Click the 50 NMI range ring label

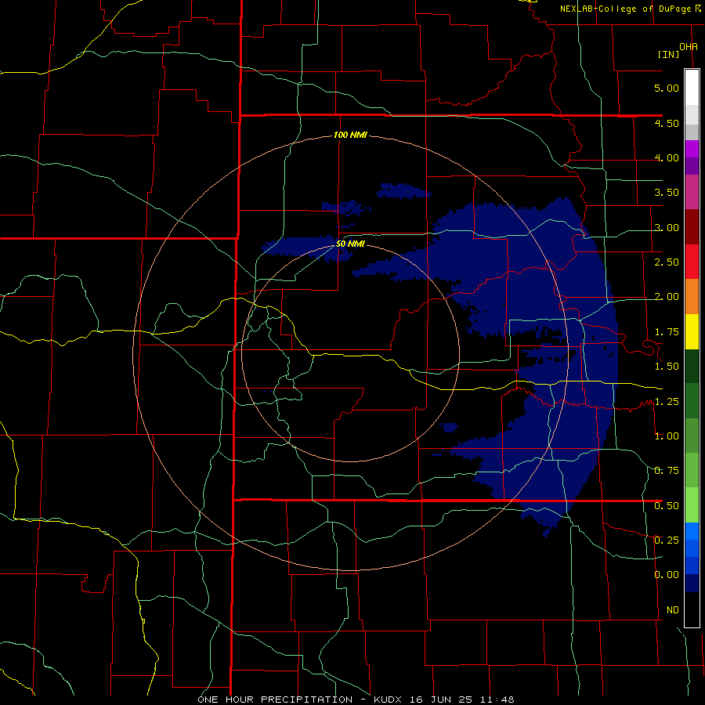pos(350,244)
